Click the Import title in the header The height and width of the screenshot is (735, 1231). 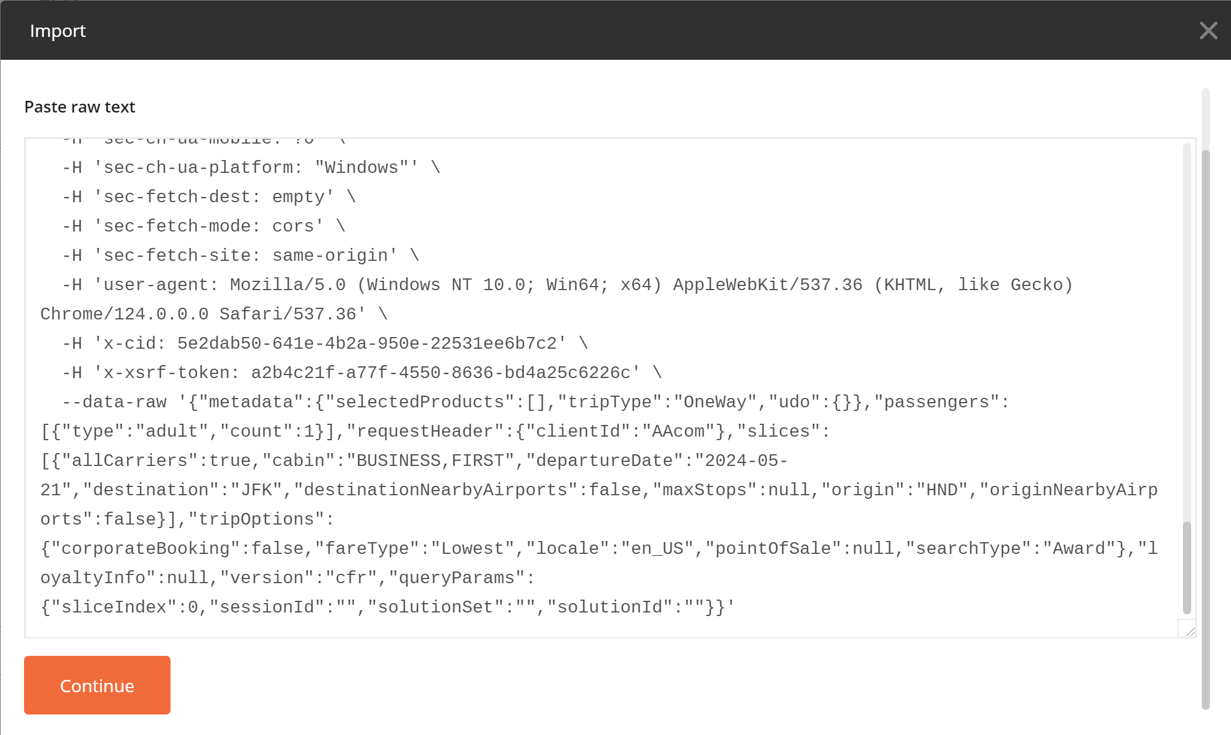[x=57, y=30]
